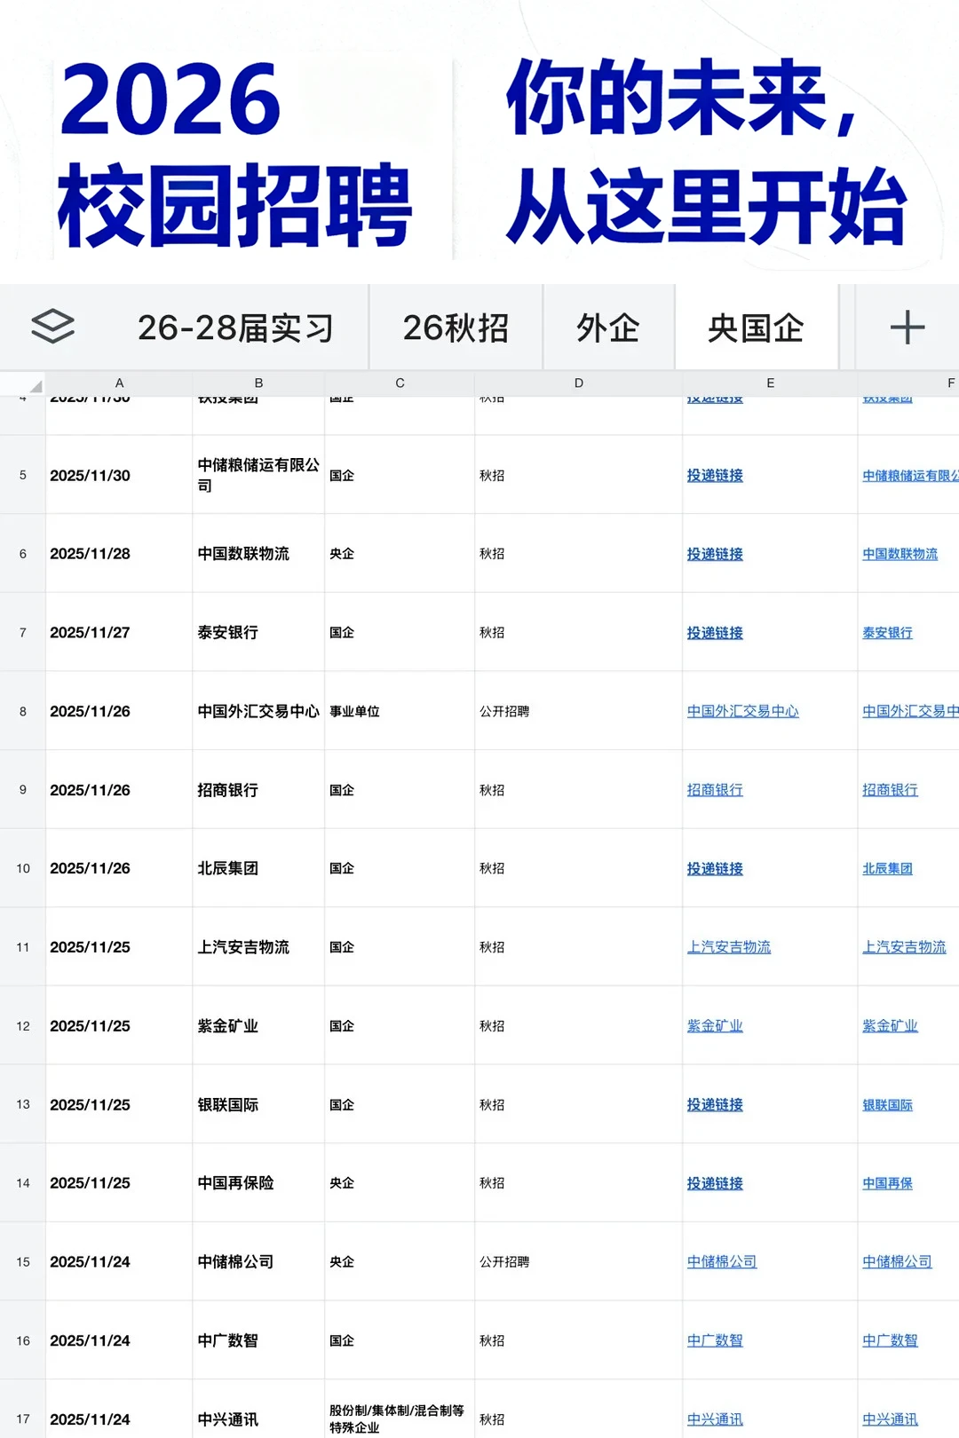Open 泰安银行 link in column F
The width and height of the screenshot is (959, 1438).
click(887, 633)
